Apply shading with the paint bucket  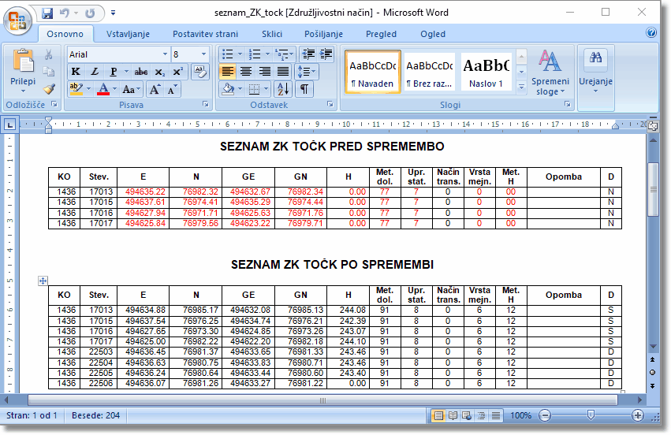(228, 89)
